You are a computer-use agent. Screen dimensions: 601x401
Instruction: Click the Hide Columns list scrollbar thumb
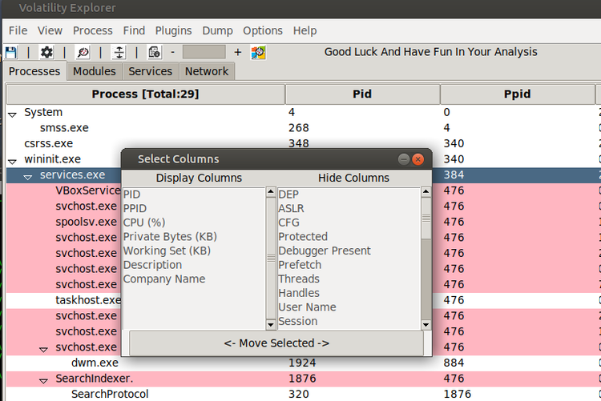click(x=426, y=219)
